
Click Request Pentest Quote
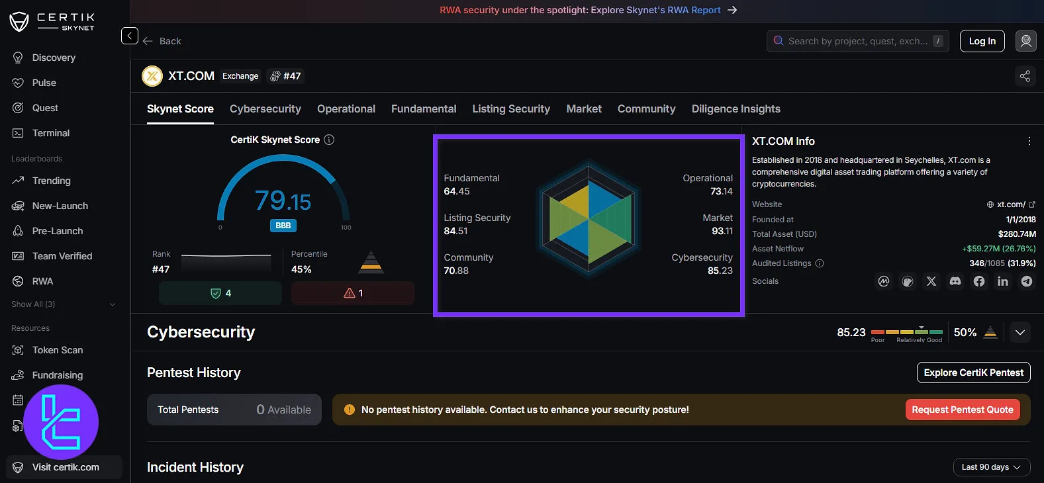963,410
